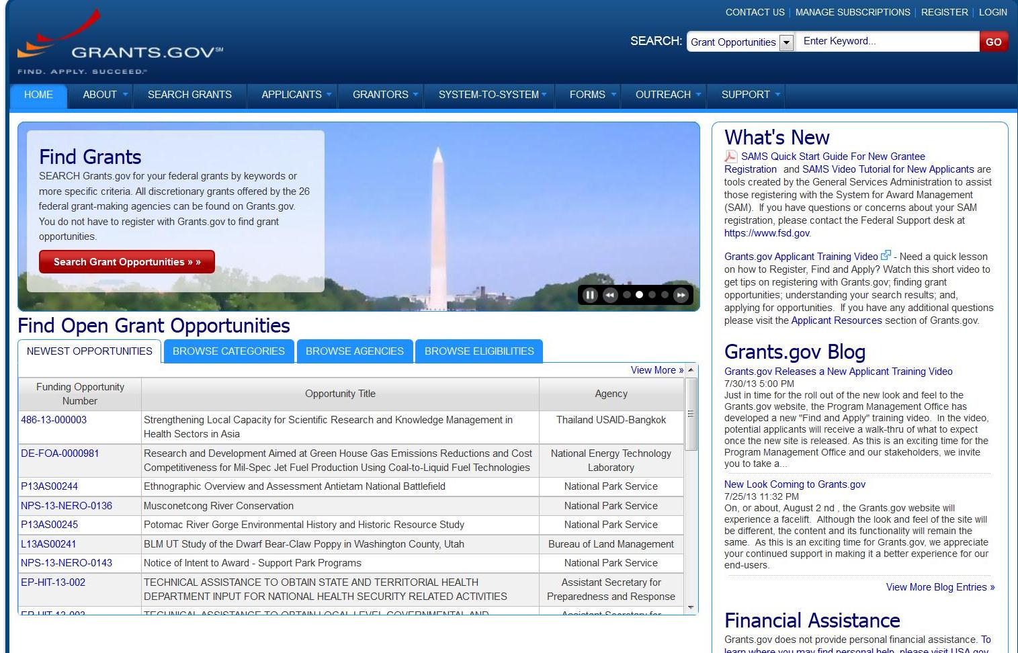Open blog post Grants.gov Releases a New Applicant Training Video
The height and width of the screenshot is (653, 1018).
839,372
